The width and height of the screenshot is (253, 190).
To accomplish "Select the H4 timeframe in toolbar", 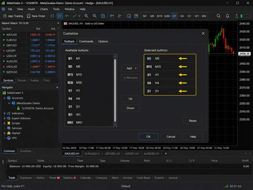I will coord(182,16).
